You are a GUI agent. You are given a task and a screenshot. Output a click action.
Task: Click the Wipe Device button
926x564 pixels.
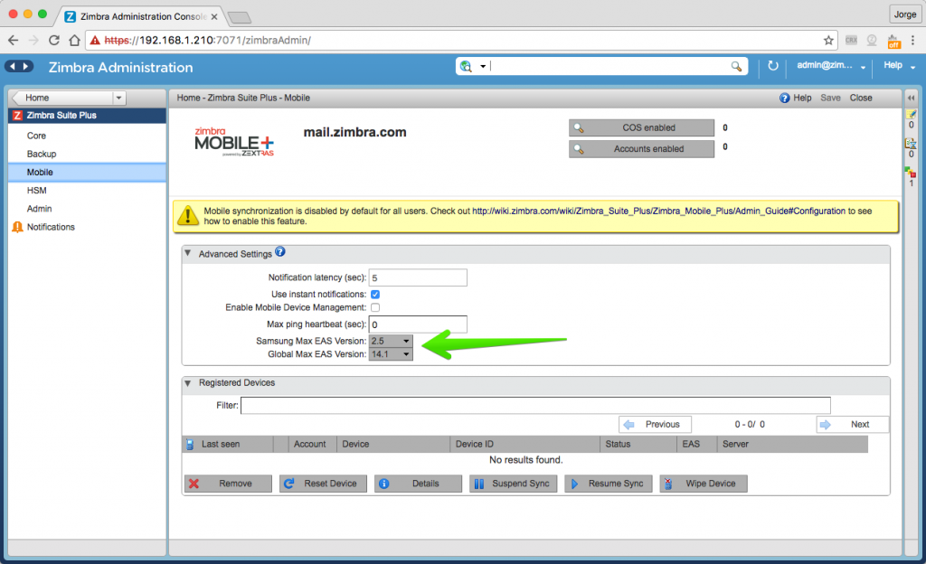coord(704,484)
